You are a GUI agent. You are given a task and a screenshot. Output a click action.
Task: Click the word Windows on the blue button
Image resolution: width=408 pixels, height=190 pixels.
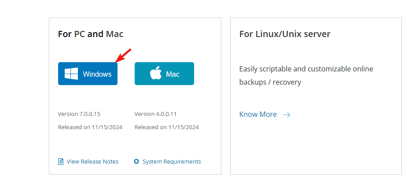click(97, 74)
